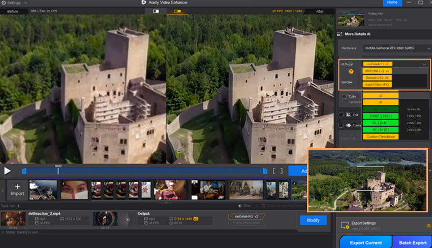Click the AI Model help question icon
The image size is (432, 248).
351,71
